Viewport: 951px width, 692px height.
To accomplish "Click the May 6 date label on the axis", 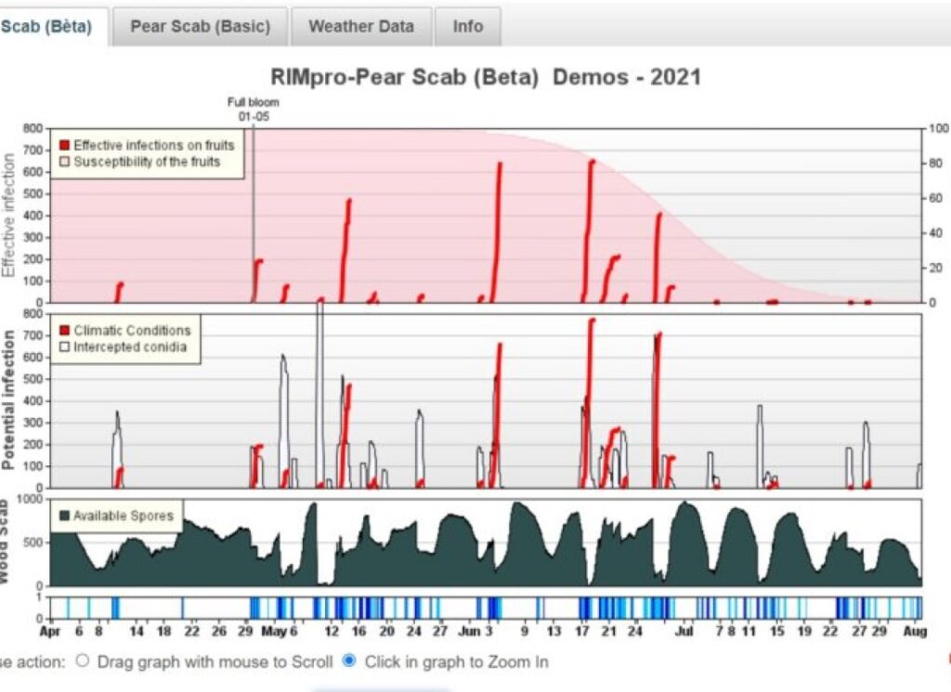I will (x=280, y=632).
